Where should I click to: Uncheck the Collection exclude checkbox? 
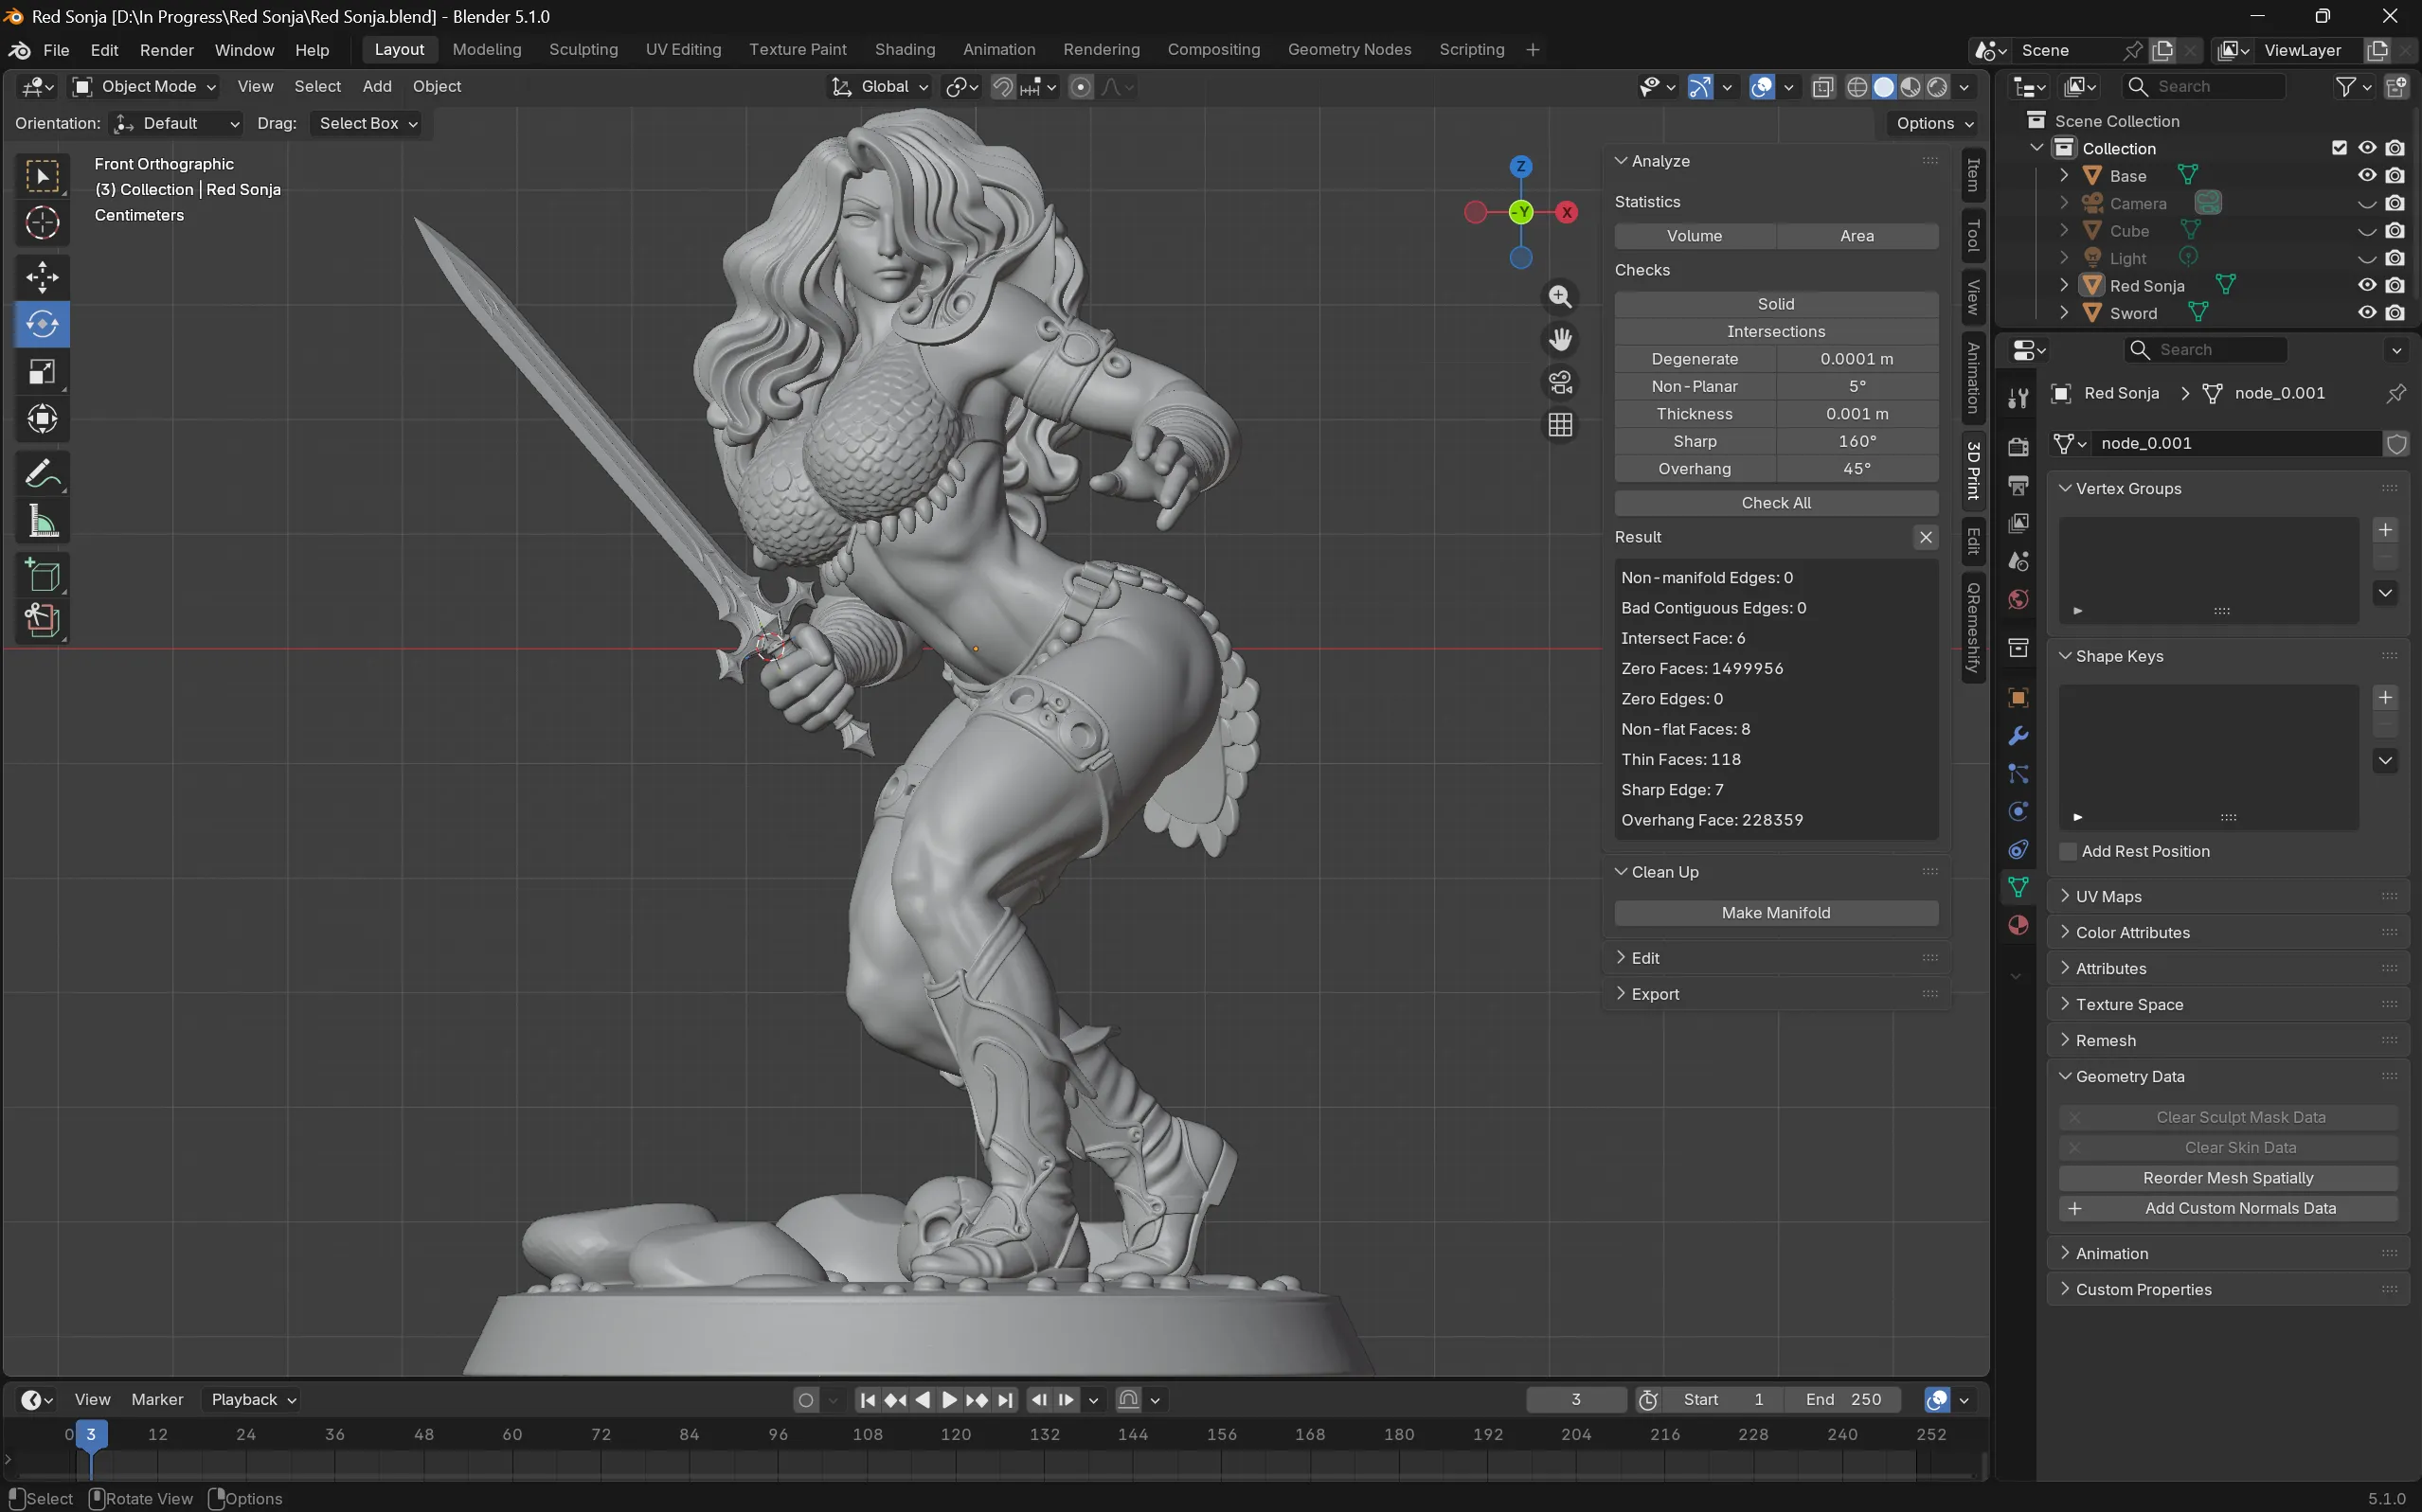click(x=2339, y=148)
